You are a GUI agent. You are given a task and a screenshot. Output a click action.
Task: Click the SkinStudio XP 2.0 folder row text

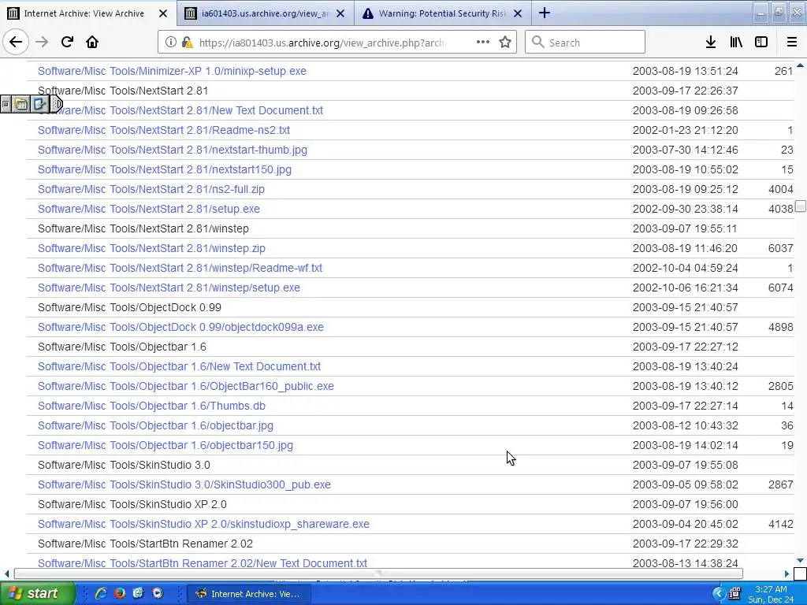(132, 505)
